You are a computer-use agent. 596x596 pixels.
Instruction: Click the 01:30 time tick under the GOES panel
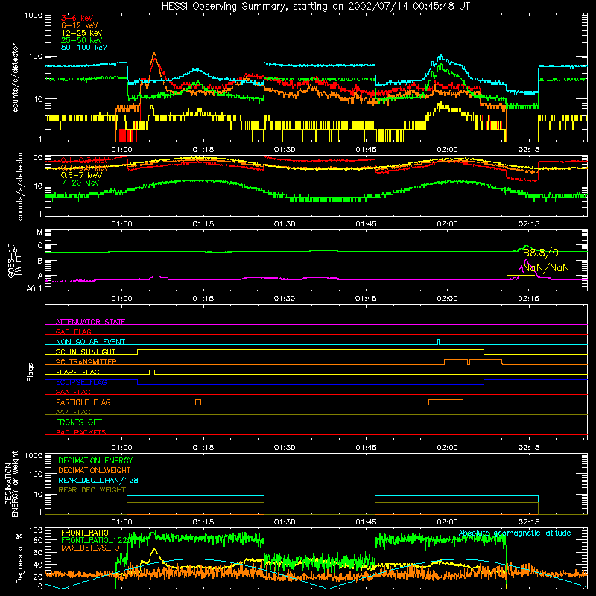(x=285, y=299)
